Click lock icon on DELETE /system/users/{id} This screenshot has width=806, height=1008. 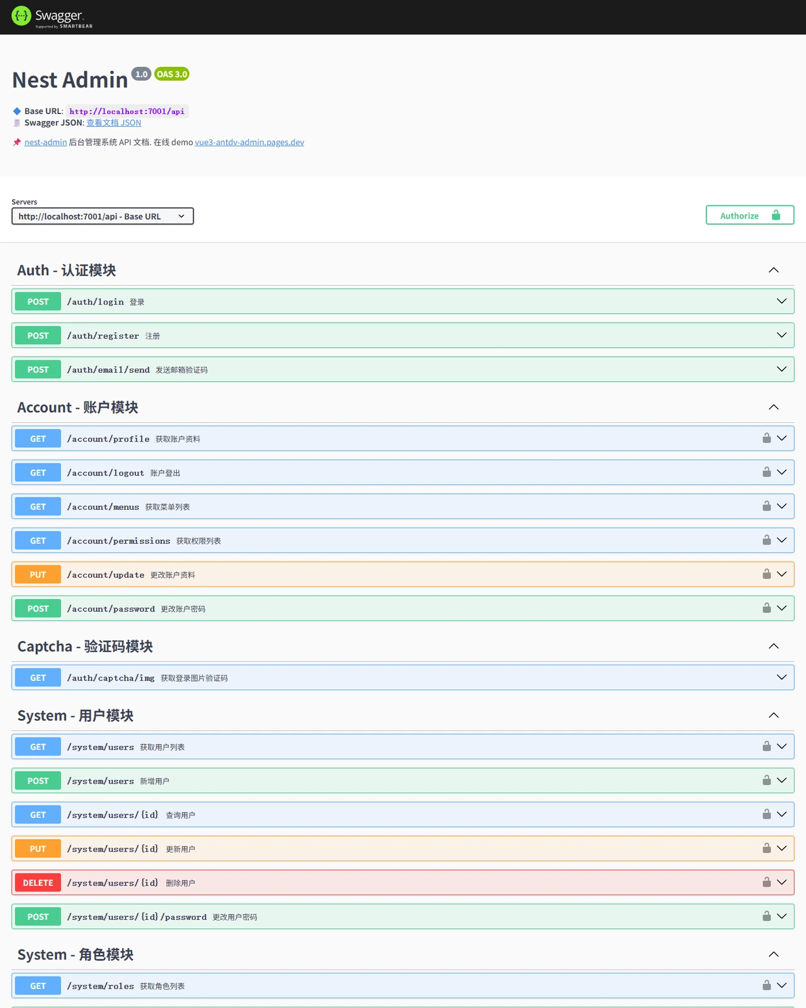click(766, 882)
